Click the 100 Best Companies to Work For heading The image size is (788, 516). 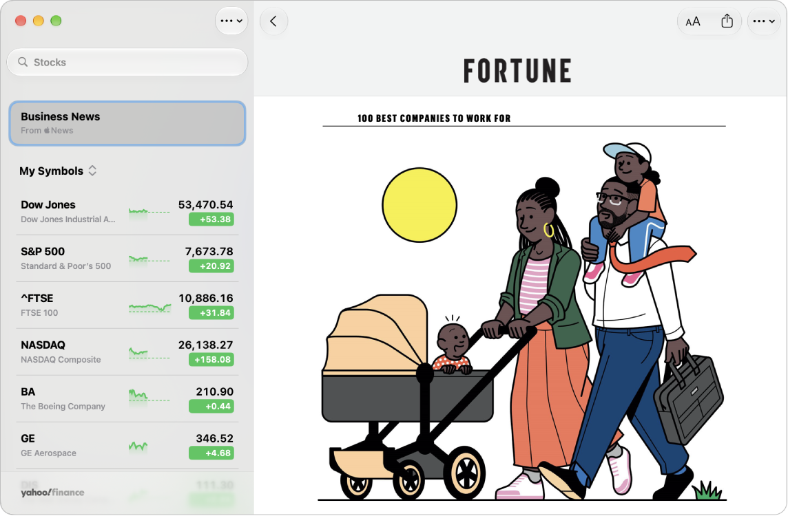(434, 118)
